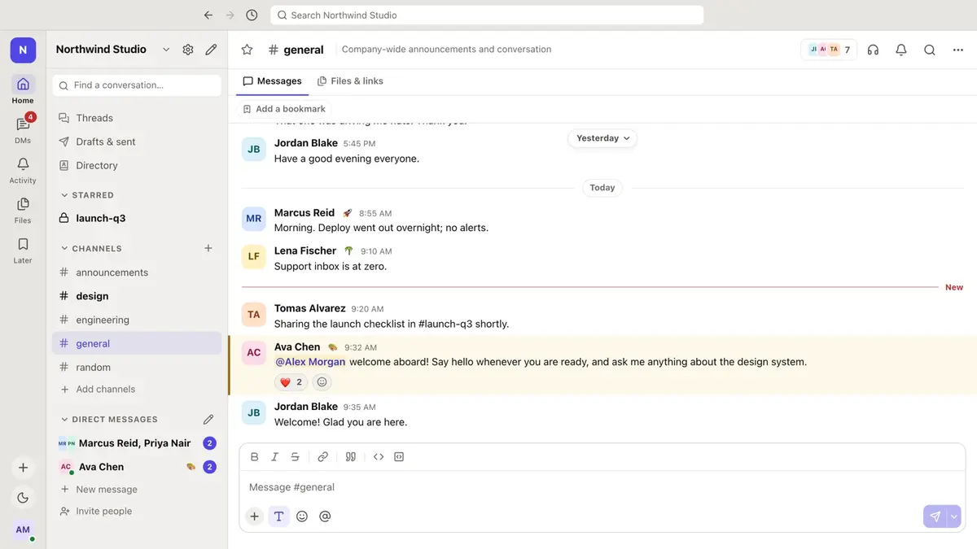Open Files in the rail

[x=23, y=209]
